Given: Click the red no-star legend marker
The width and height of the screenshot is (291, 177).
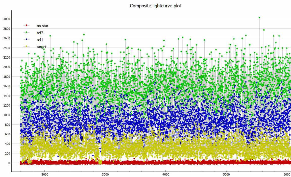Looking at the screenshot, I should 26,25.
